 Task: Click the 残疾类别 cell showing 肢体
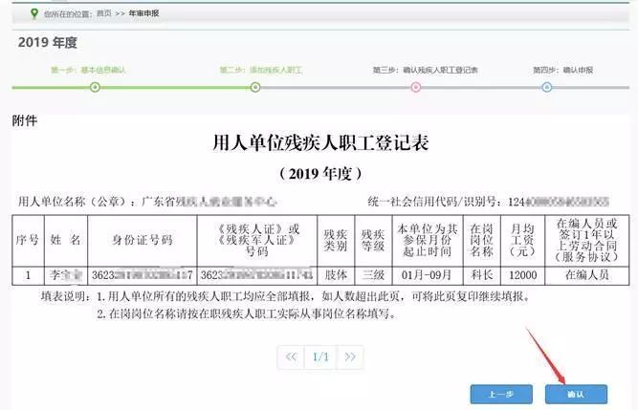tap(335, 275)
